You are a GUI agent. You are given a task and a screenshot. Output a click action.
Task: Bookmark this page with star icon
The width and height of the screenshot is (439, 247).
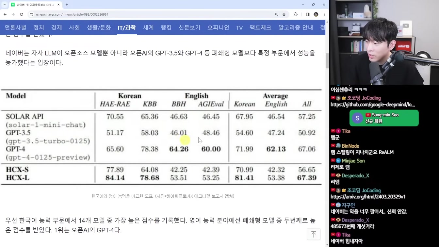point(284,14)
